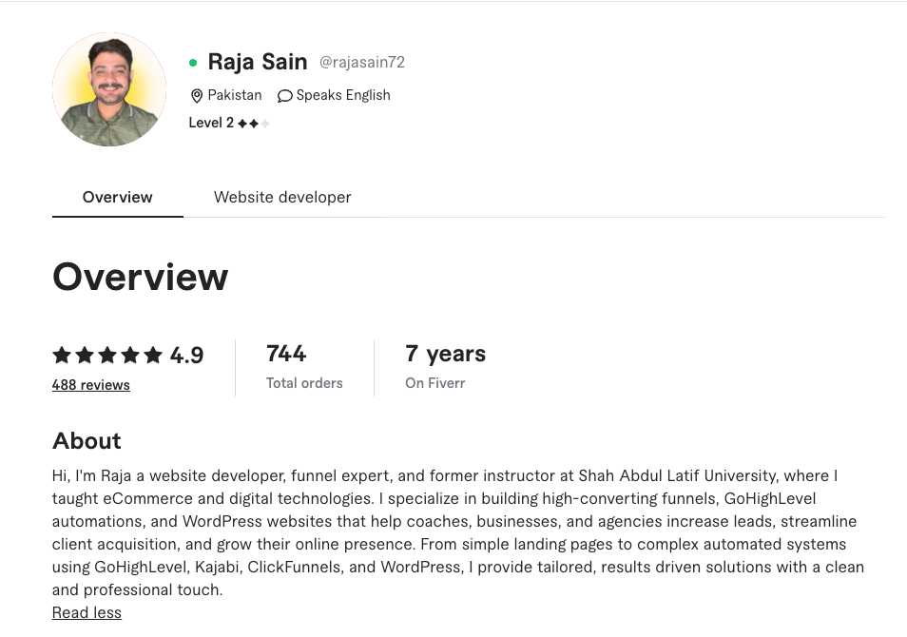Collapse the About section via Read less

(x=87, y=612)
